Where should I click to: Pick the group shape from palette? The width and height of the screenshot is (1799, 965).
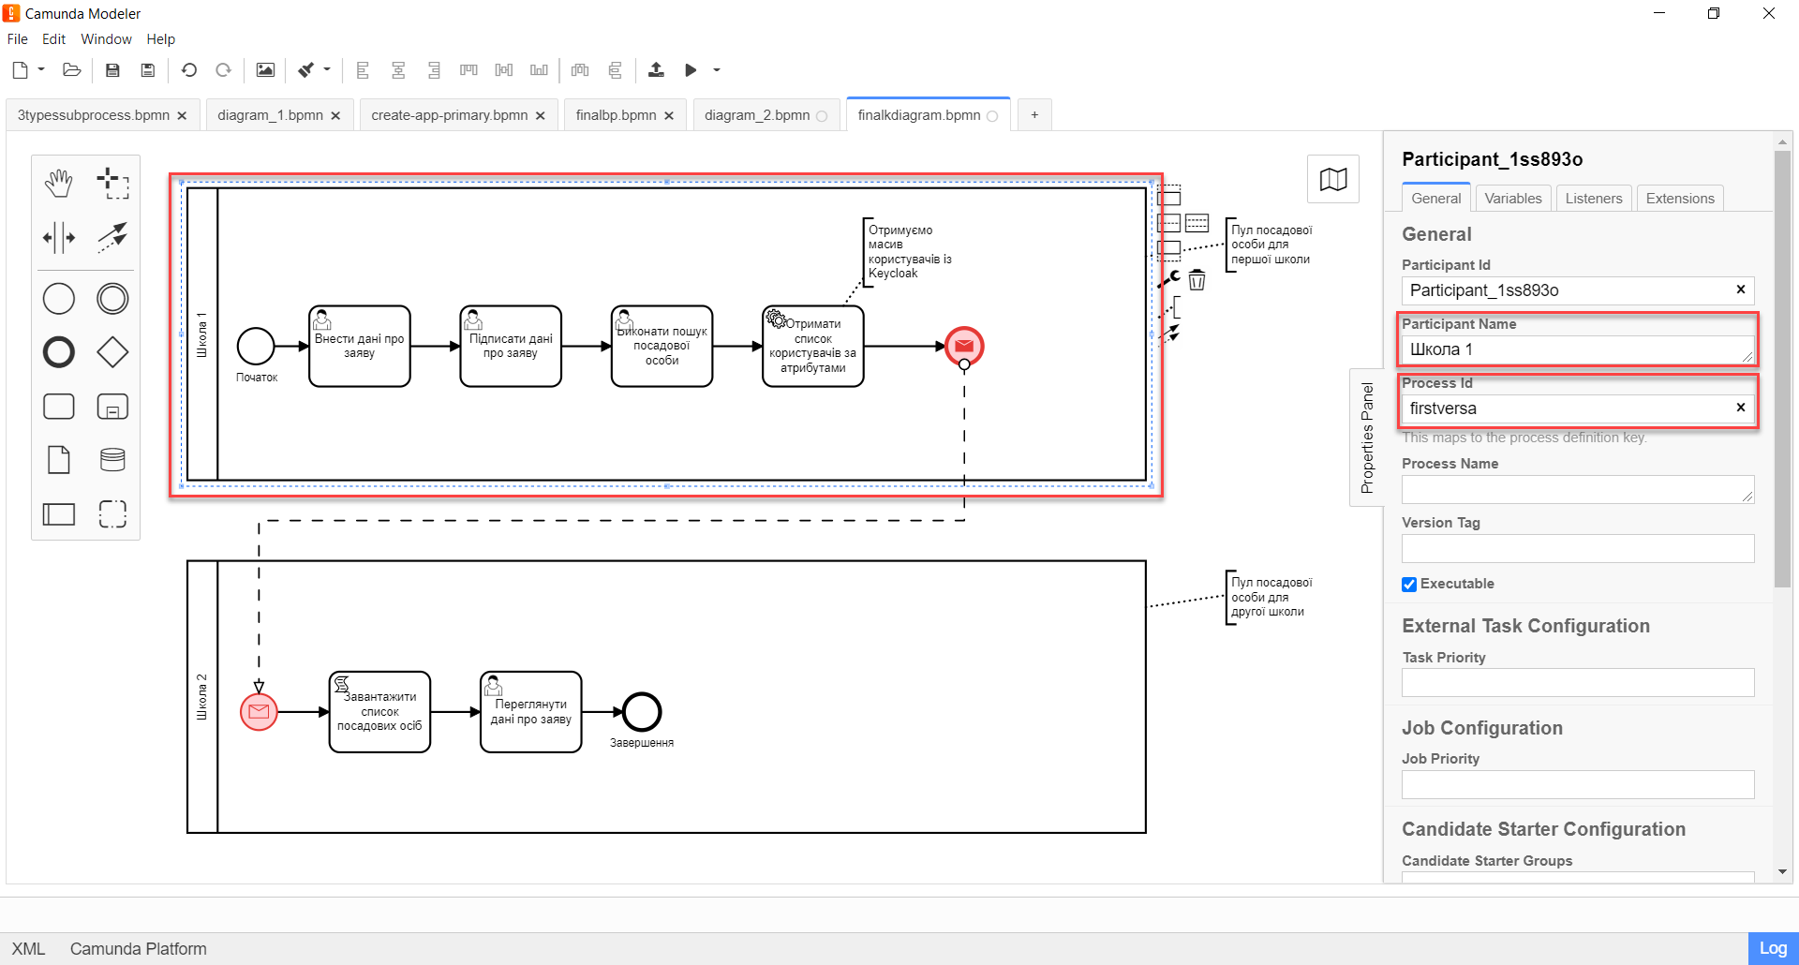(112, 513)
